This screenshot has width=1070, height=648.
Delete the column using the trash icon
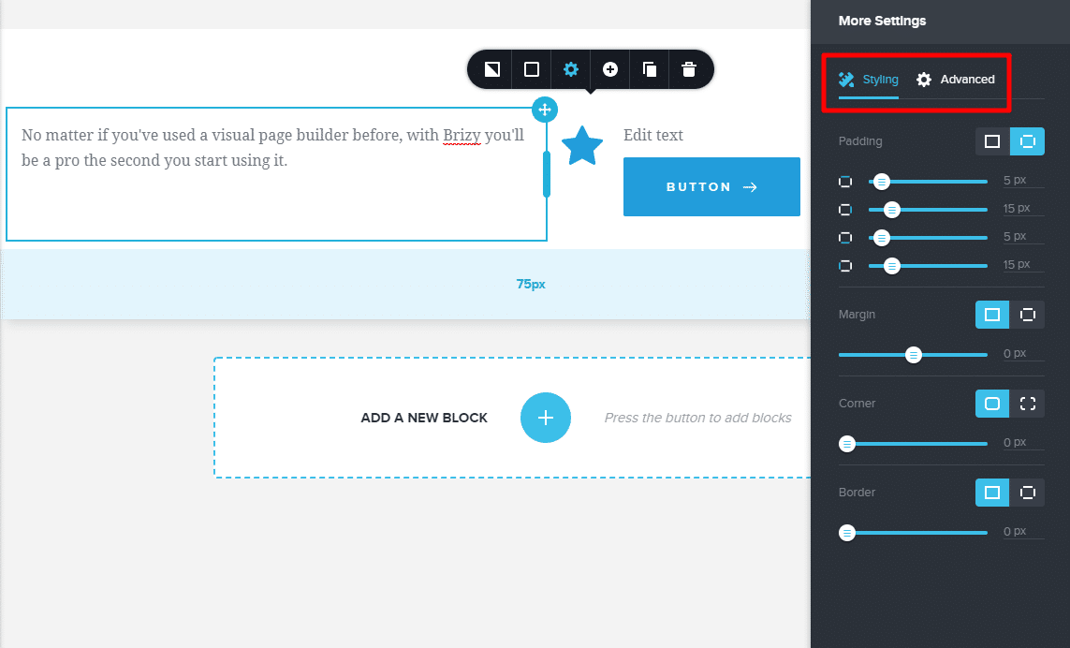point(689,69)
